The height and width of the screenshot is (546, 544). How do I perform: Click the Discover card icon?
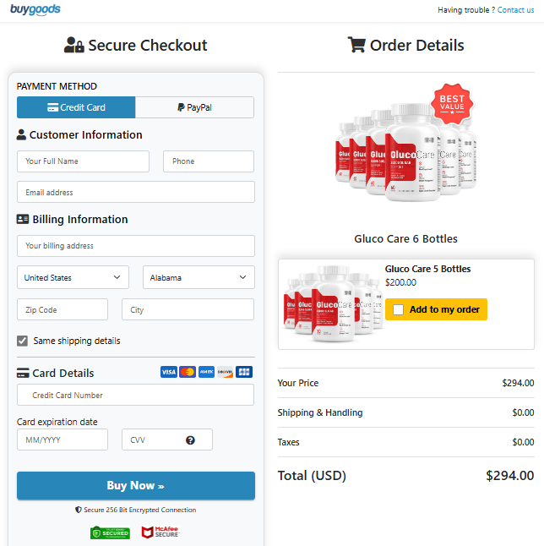click(225, 372)
